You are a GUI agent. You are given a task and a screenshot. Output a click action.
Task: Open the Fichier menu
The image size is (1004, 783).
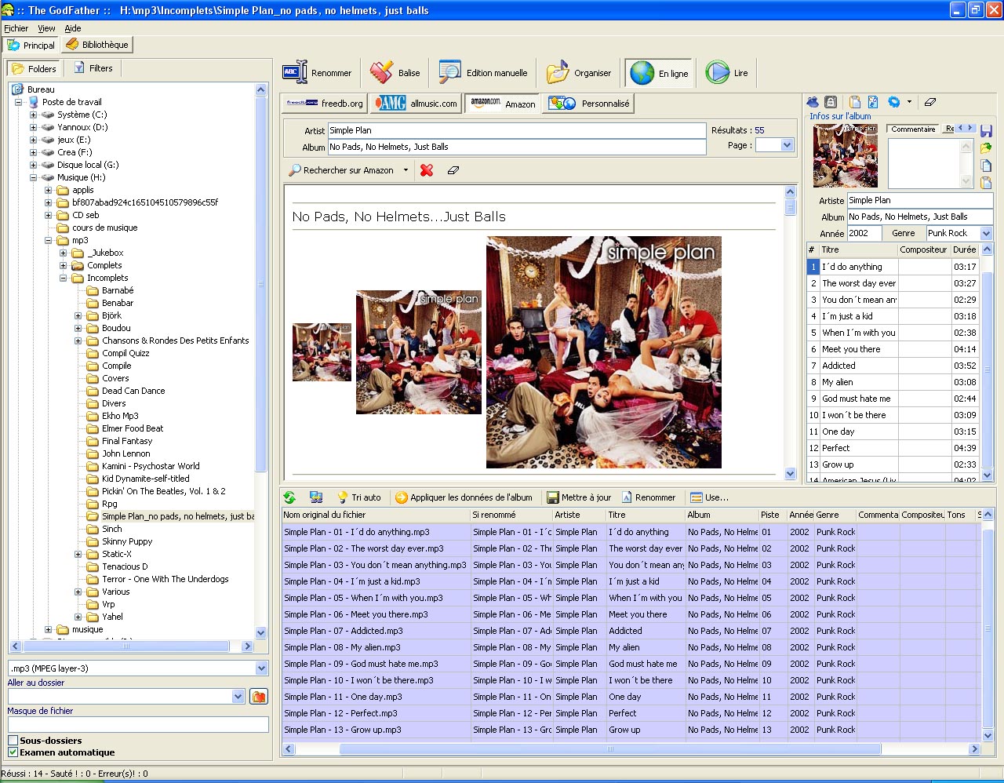(x=16, y=28)
